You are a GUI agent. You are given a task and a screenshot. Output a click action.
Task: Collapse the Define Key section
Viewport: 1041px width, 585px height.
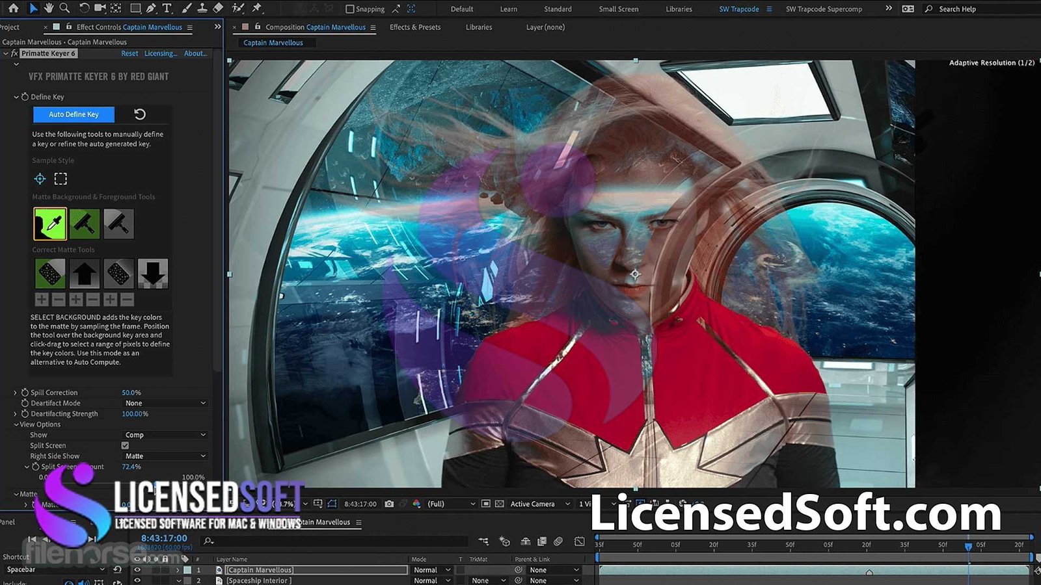pyautogui.click(x=16, y=97)
